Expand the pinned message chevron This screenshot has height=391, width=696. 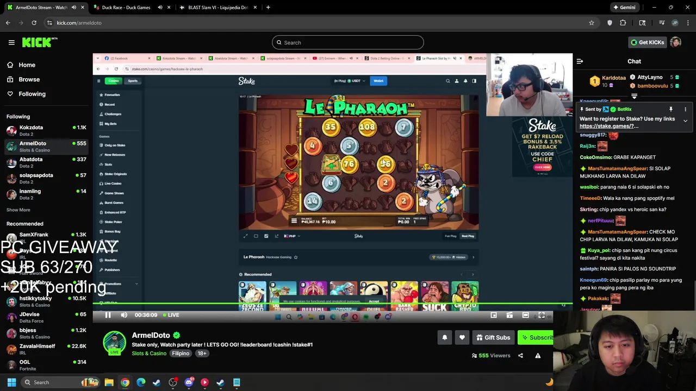click(685, 121)
